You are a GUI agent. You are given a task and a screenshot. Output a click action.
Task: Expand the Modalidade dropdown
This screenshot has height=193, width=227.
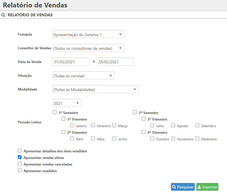[x=96, y=89]
